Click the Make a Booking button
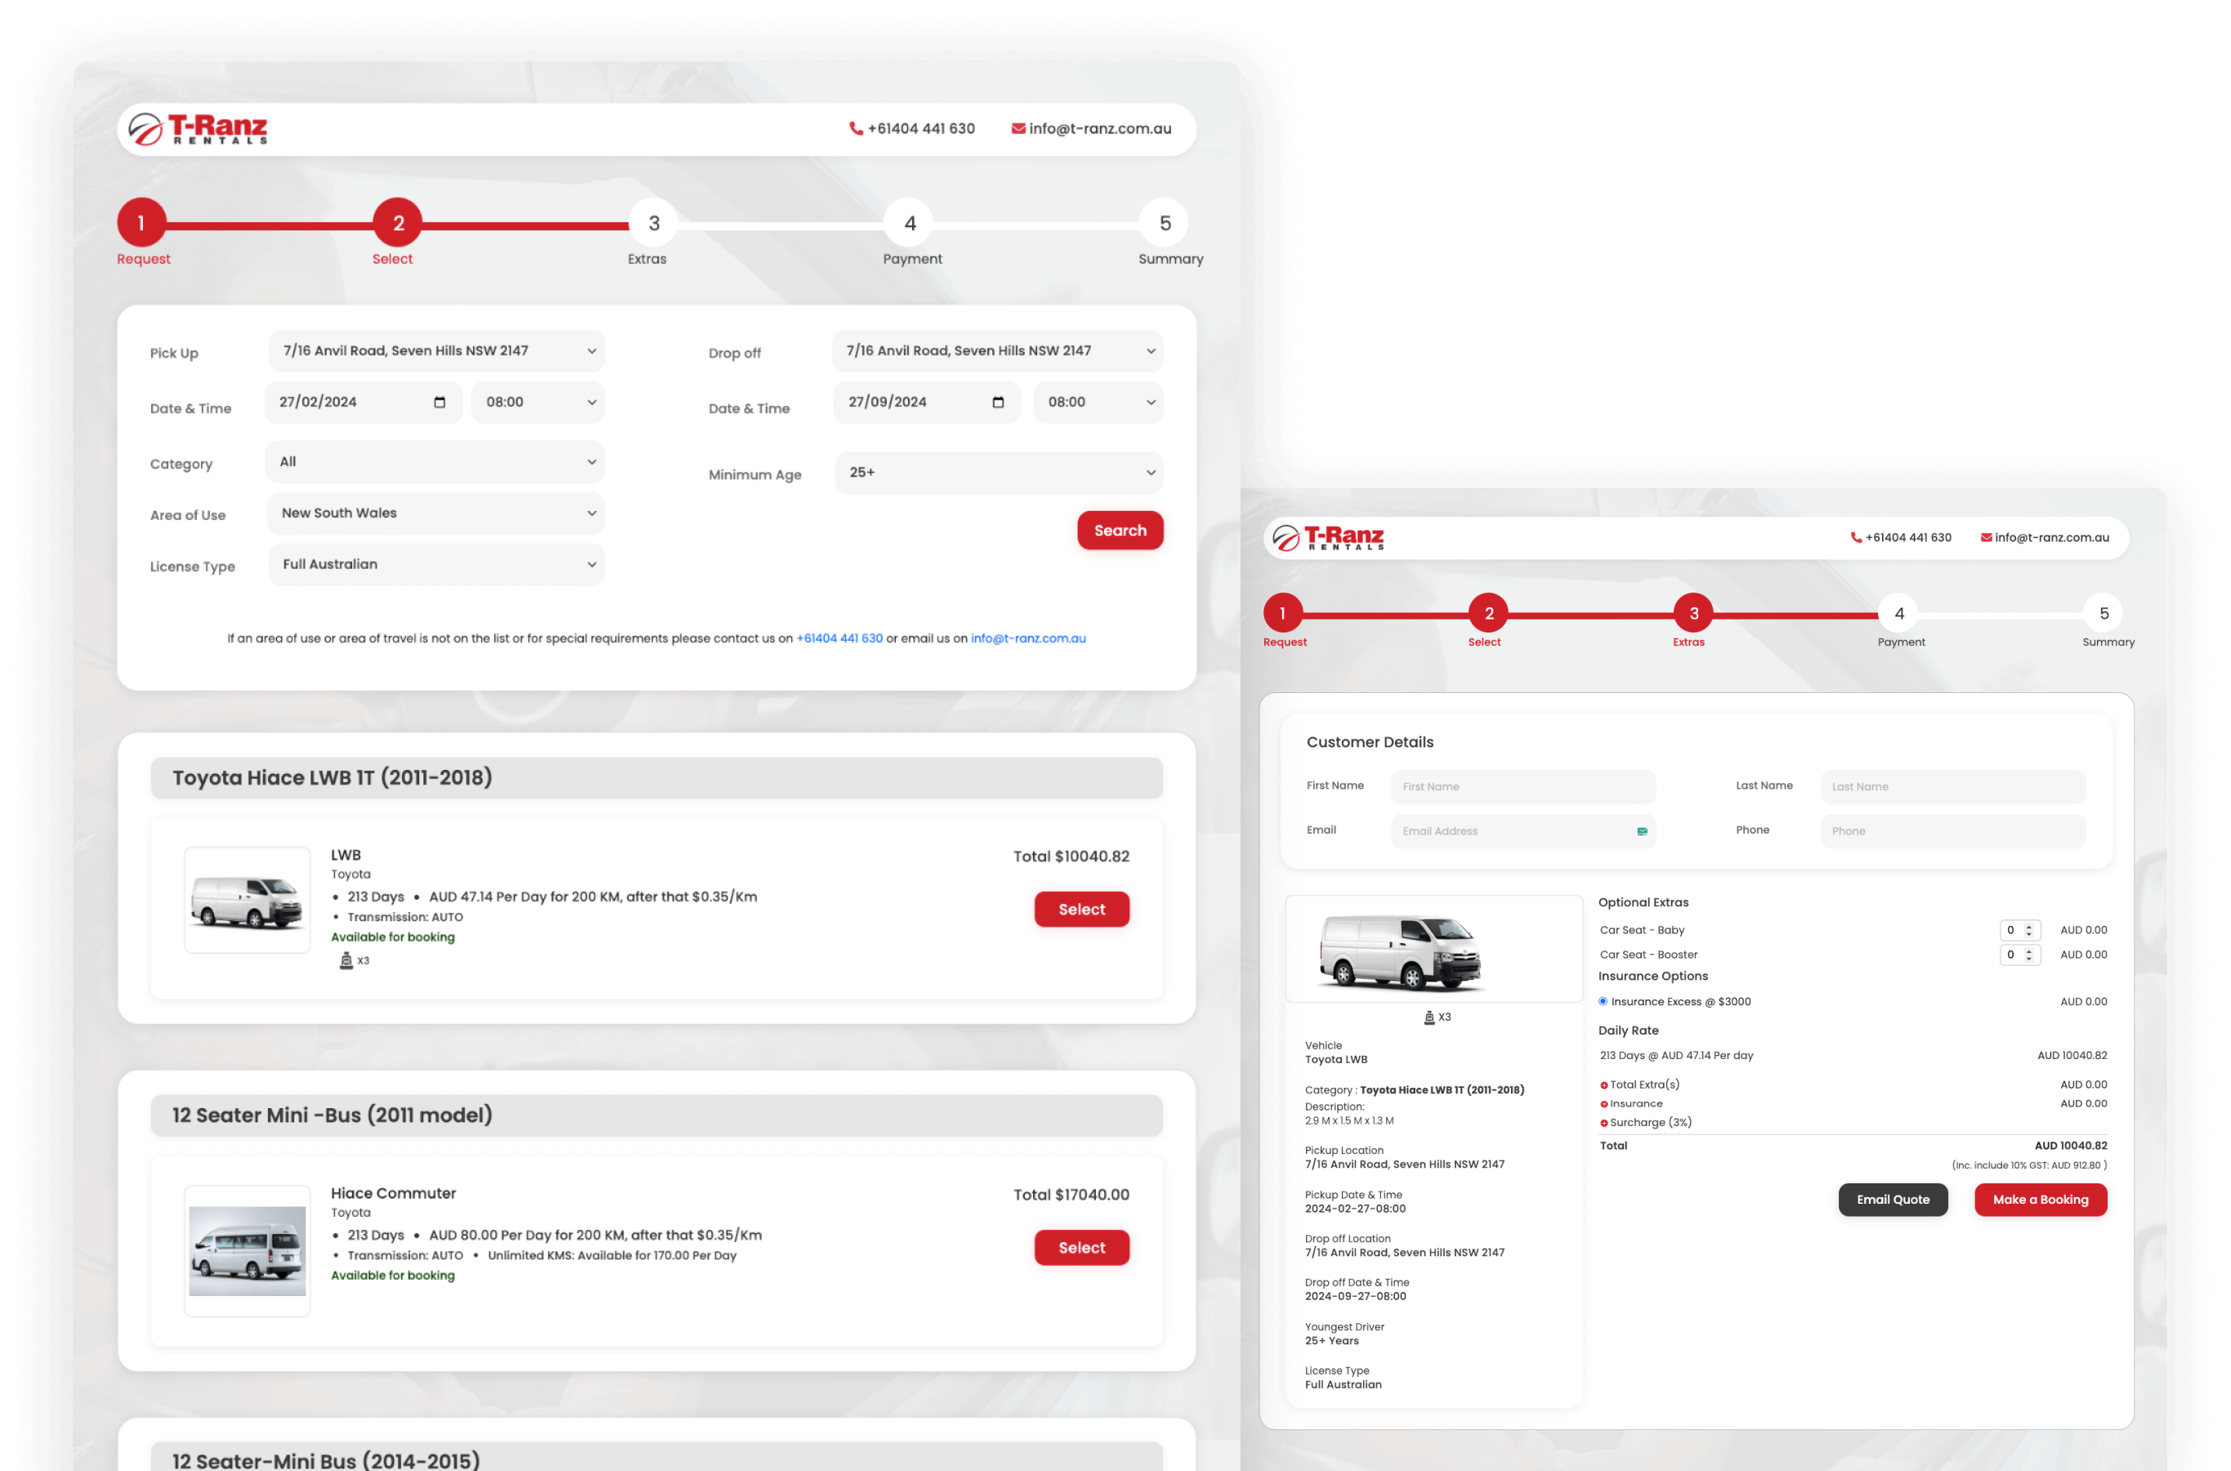The image size is (2231, 1471). pyautogui.click(x=2041, y=1200)
